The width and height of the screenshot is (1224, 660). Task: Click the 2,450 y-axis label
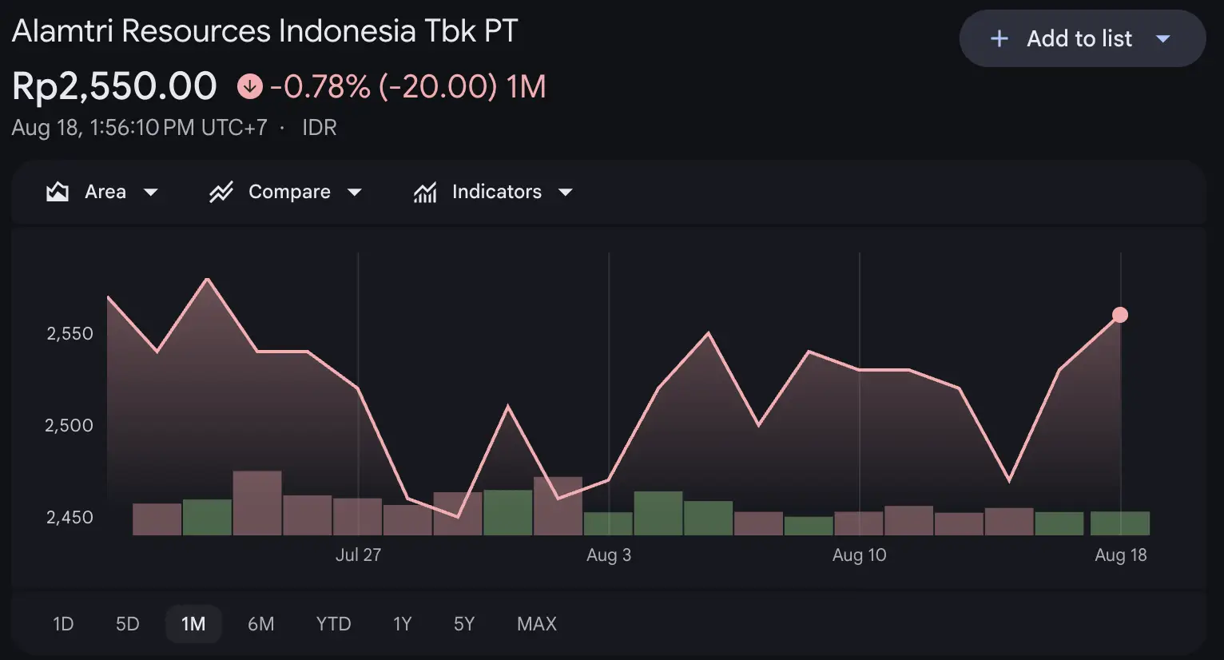(x=70, y=517)
